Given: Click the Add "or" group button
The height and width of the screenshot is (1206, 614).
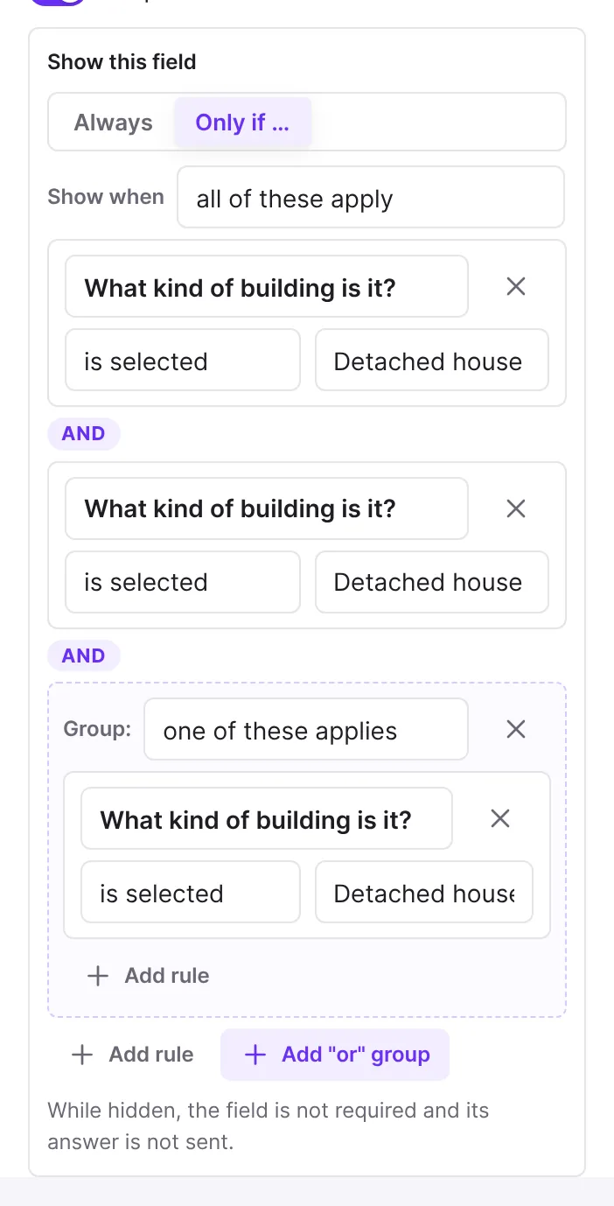Looking at the screenshot, I should [x=335, y=1055].
